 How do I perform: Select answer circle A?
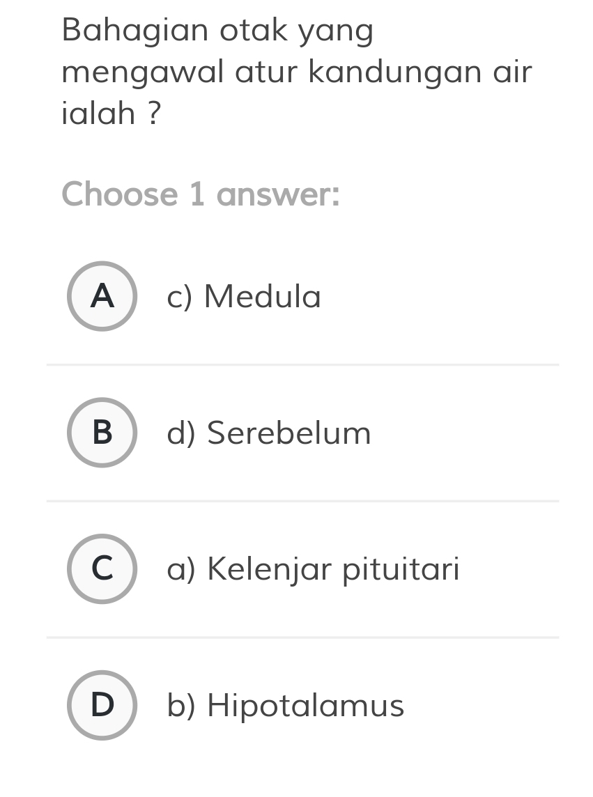(x=102, y=296)
